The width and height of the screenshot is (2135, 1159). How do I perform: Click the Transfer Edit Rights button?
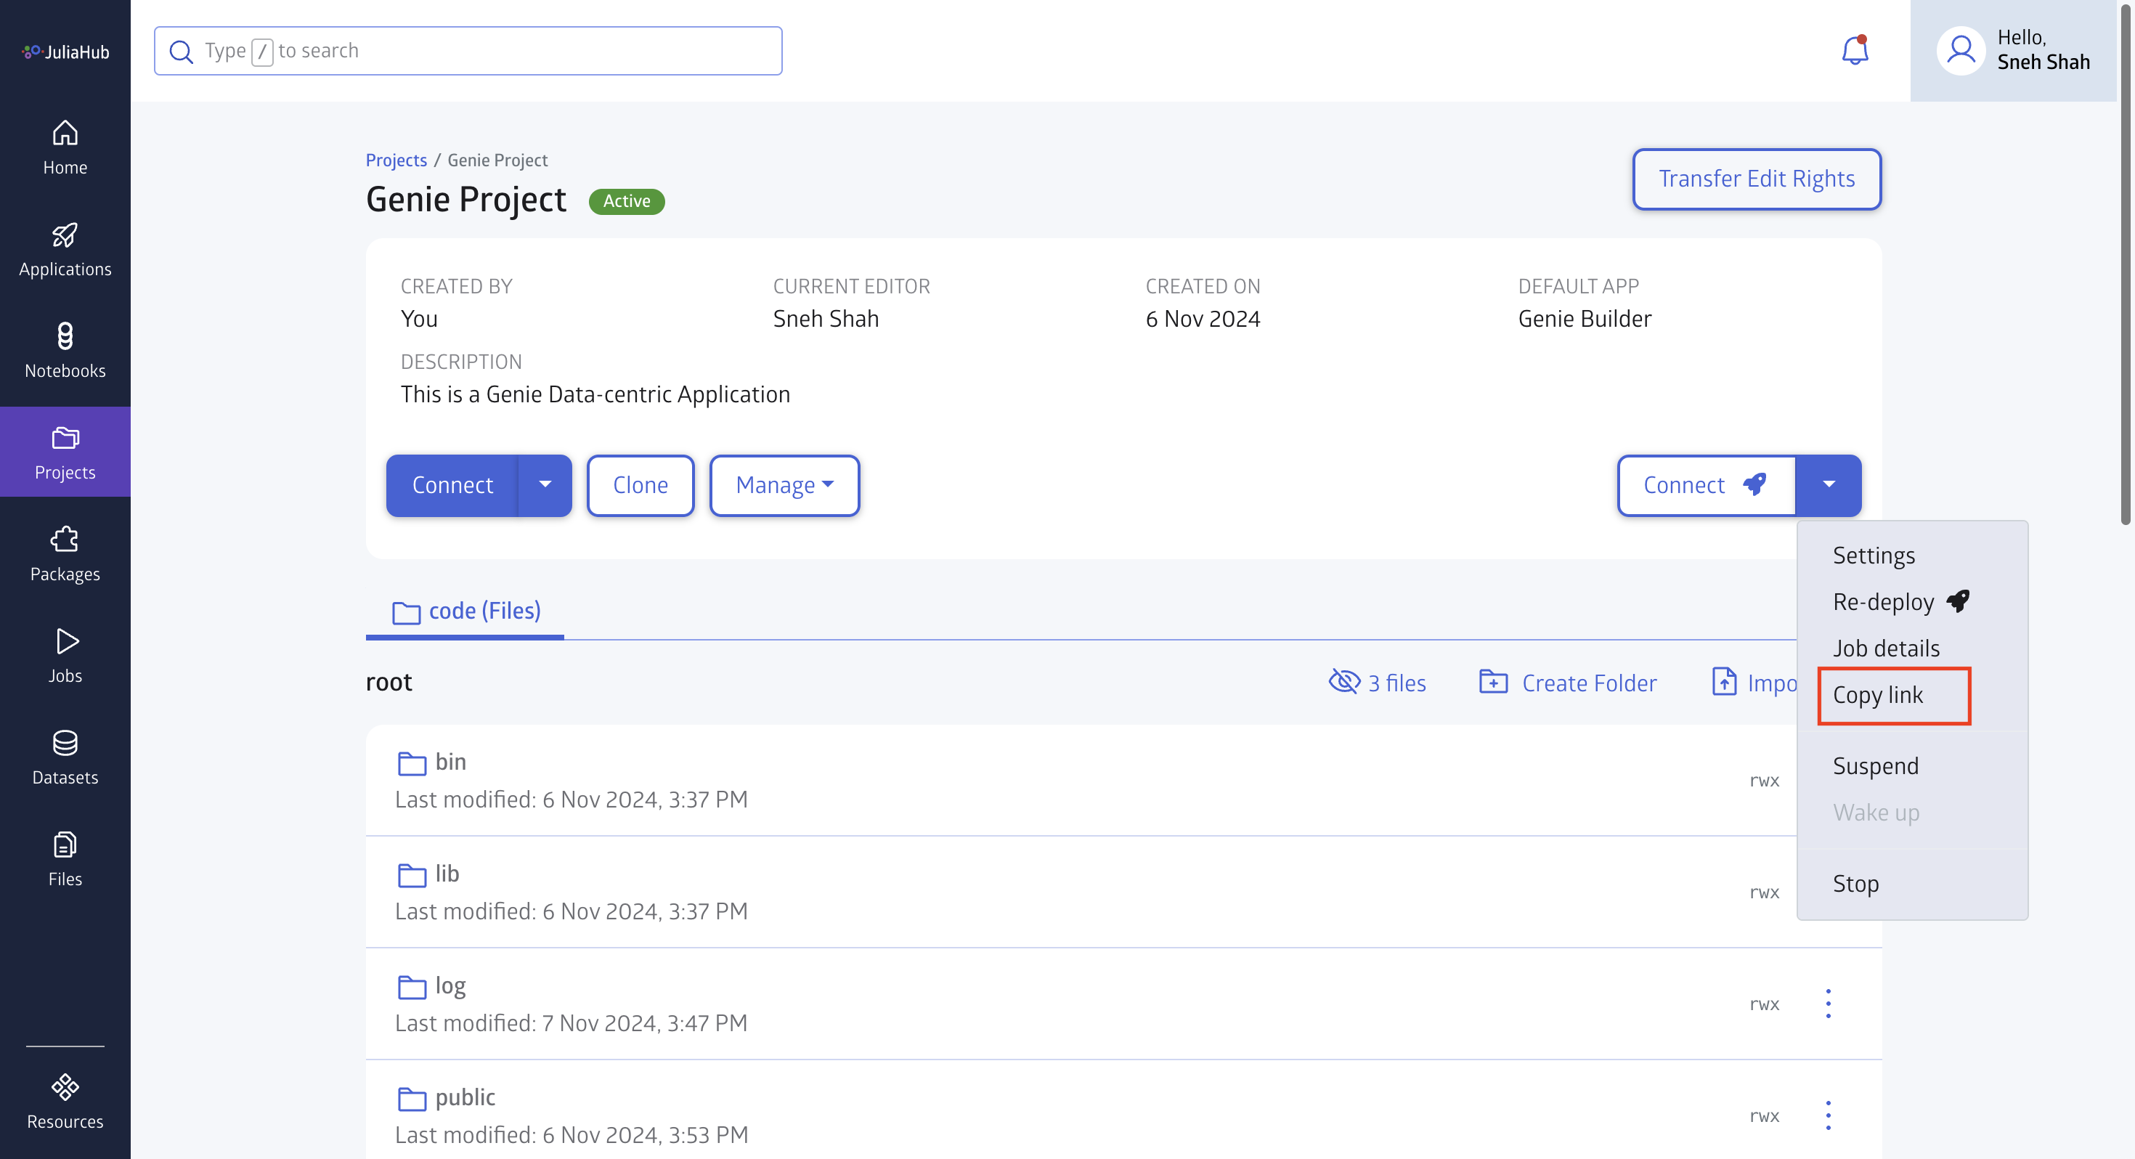(x=1756, y=179)
